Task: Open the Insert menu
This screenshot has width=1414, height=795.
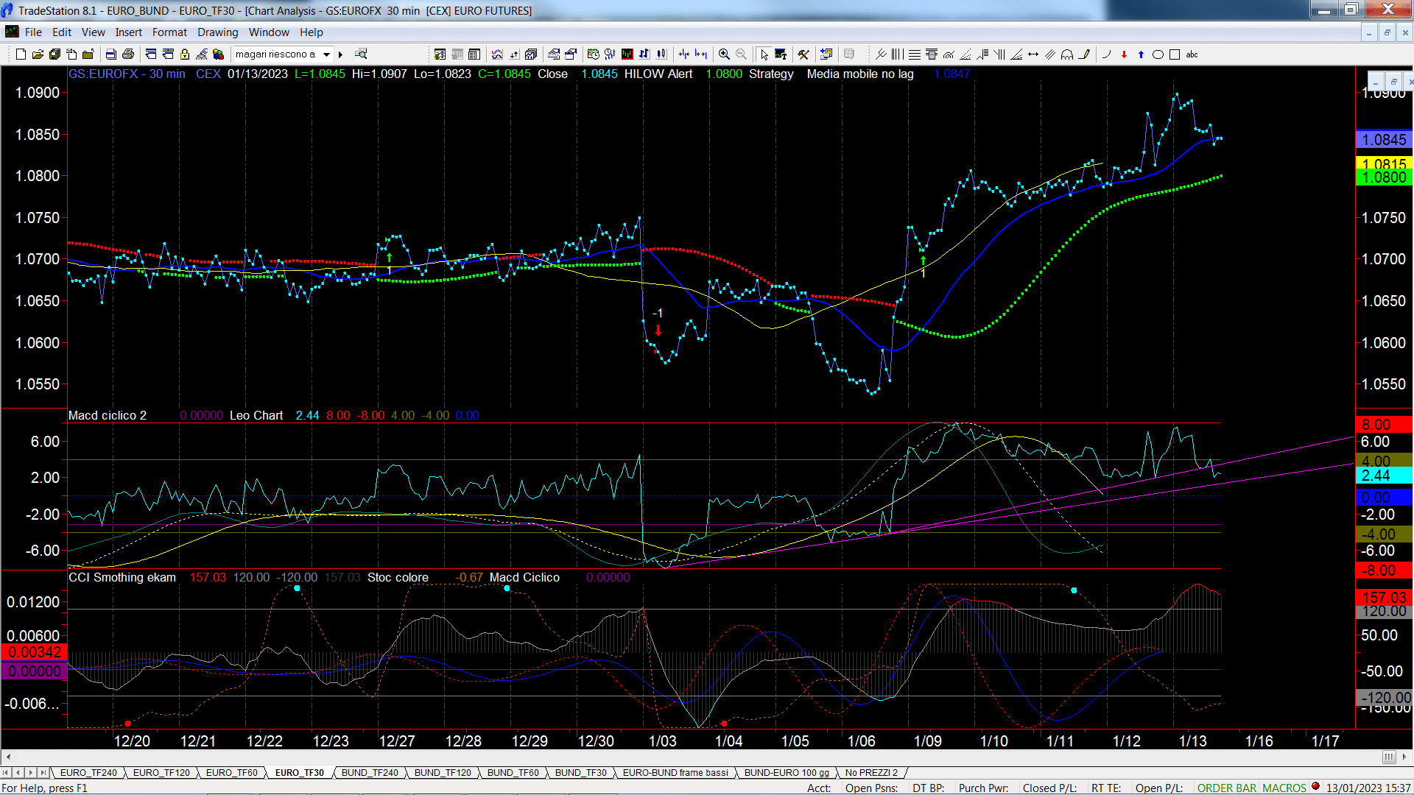Action: (128, 32)
